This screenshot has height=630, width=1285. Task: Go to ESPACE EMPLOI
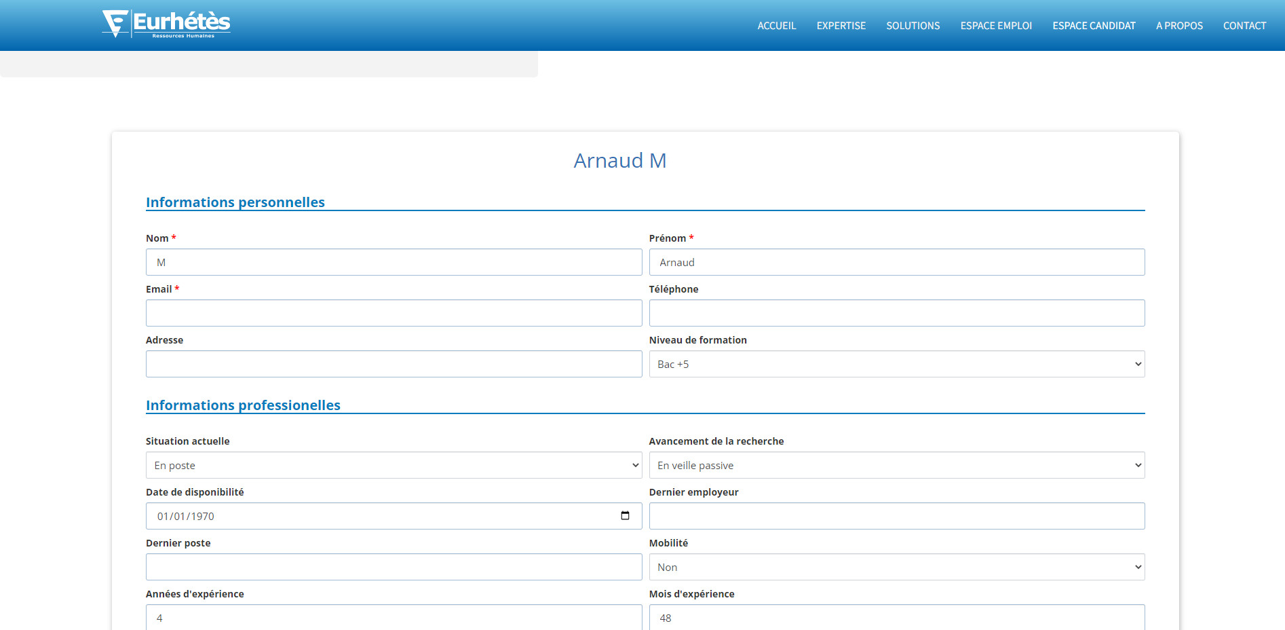coord(996,26)
